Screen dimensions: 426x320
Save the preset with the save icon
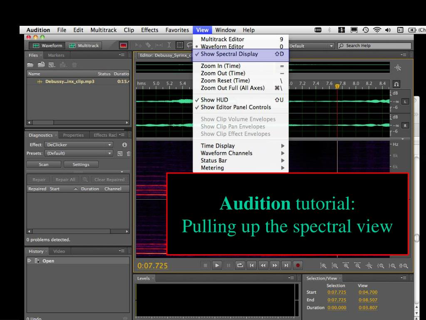(x=120, y=153)
